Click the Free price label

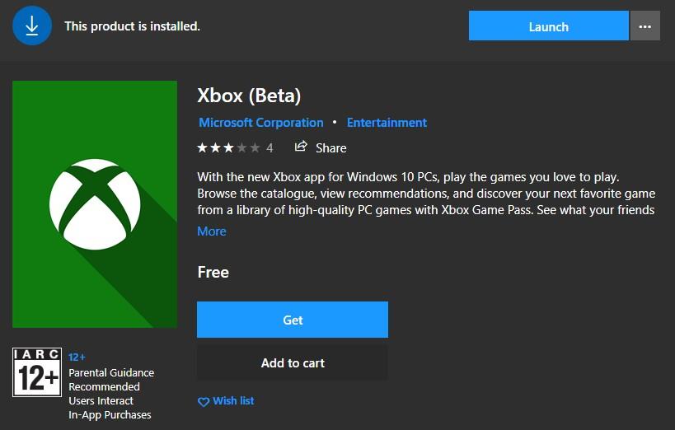pos(213,272)
